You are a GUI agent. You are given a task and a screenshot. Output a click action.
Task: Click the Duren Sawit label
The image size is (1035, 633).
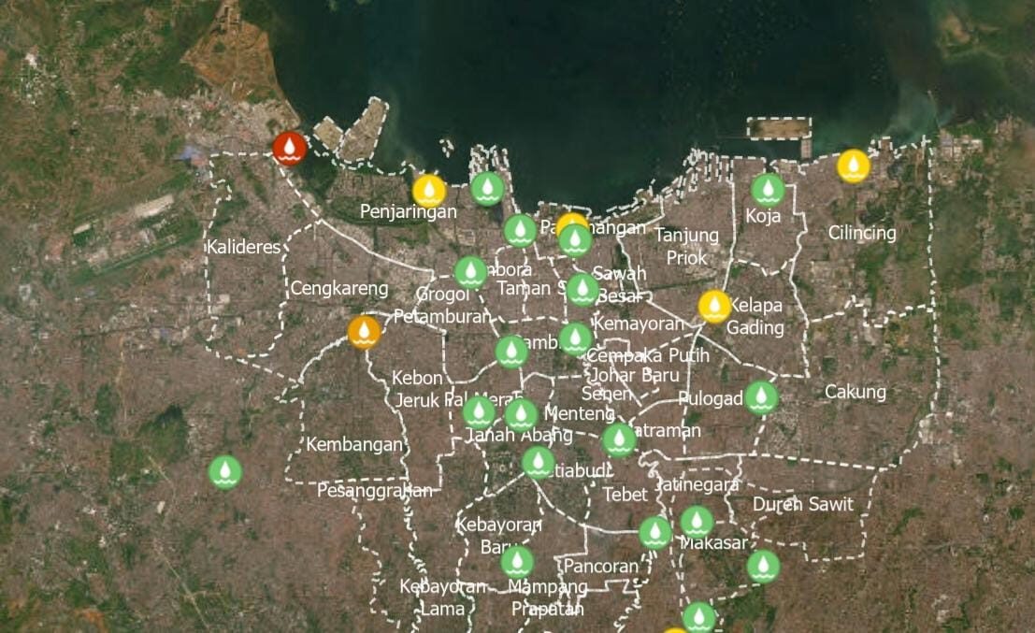pyautogui.click(x=803, y=504)
